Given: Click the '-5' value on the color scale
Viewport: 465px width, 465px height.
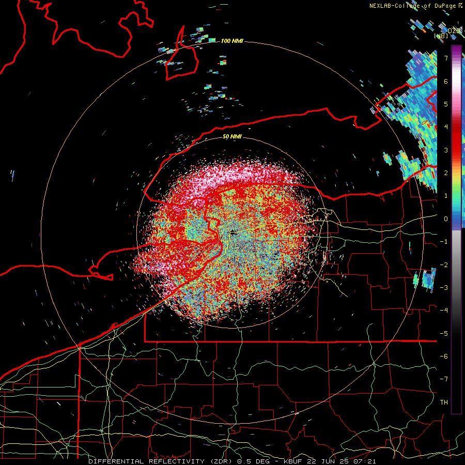Looking at the screenshot, I should point(444,333).
